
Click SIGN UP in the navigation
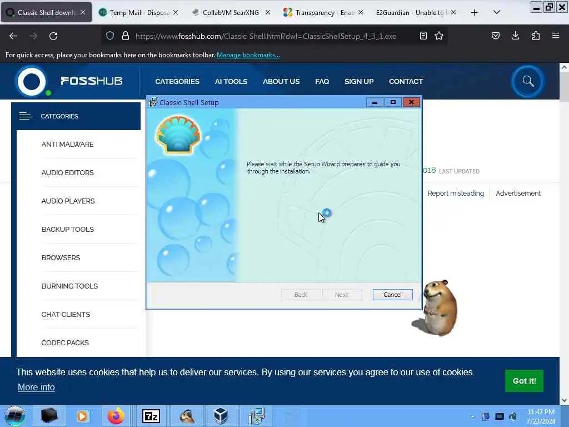click(x=359, y=81)
